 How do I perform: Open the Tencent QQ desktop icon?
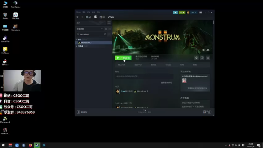pyautogui.click(x=5, y=62)
